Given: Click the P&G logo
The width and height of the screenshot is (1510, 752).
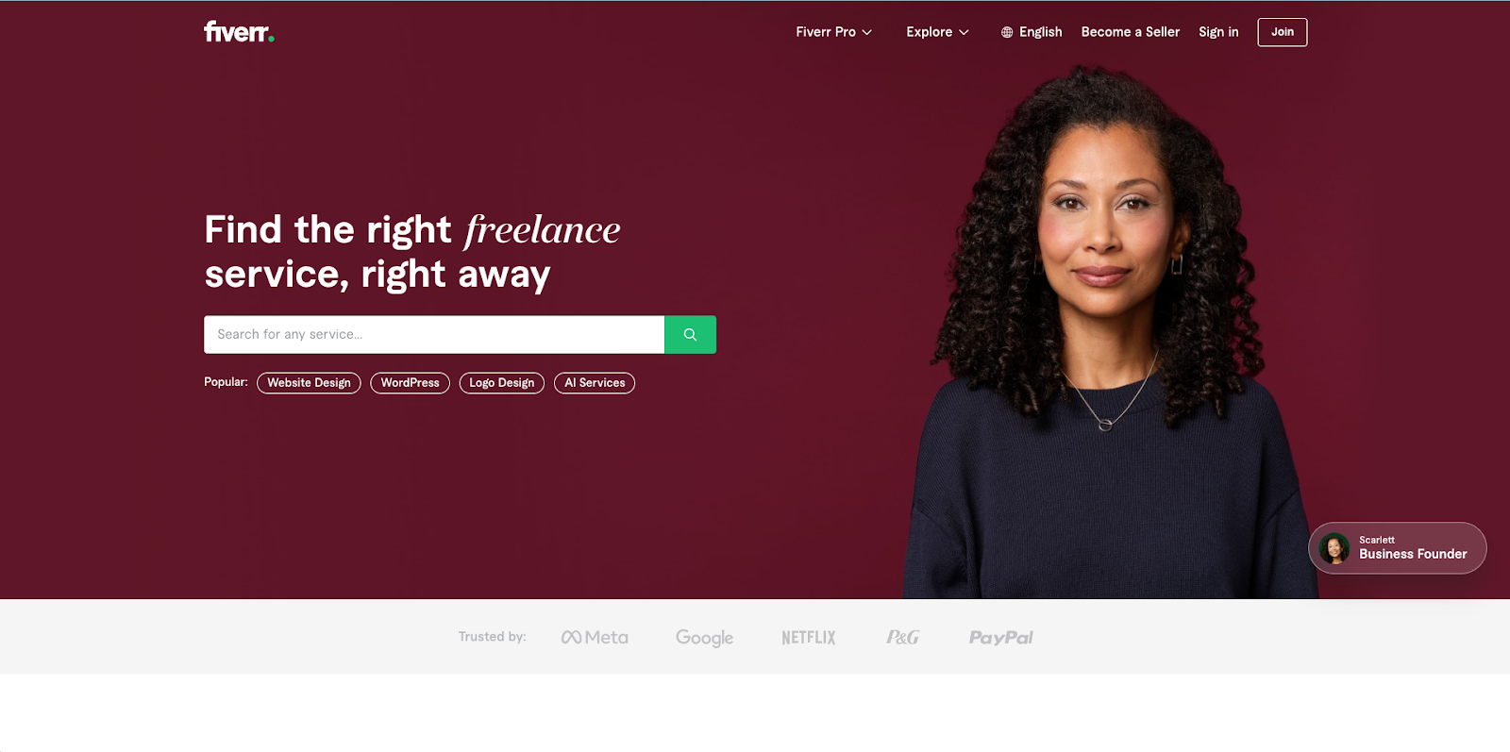Looking at the screenshot, I should pos(902,638).
